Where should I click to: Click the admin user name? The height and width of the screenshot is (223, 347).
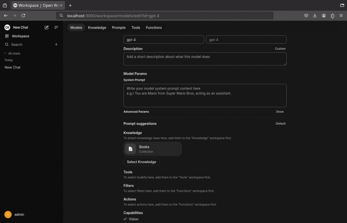click(x=19, y=215)
